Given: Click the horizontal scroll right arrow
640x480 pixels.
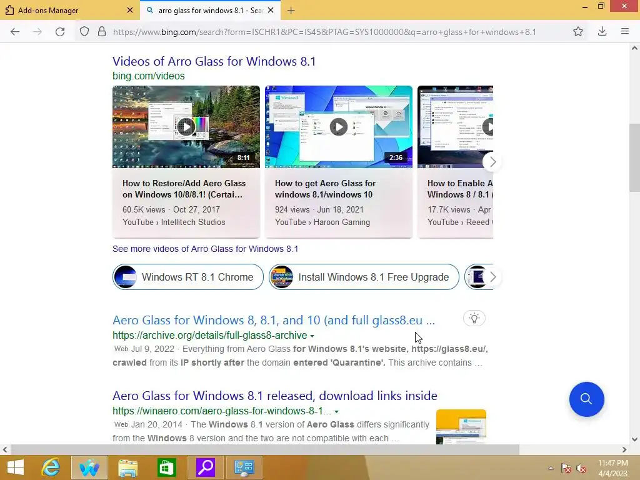Looking at the screenshot, I should pos(624,449).
